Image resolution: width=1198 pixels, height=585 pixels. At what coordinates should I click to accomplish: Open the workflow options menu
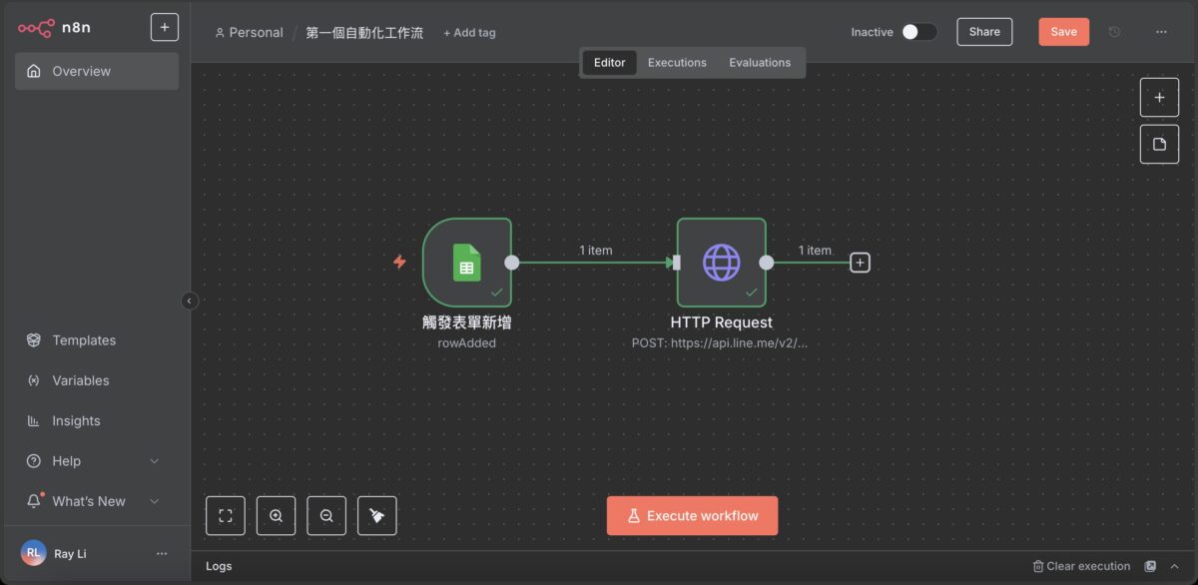pos(1161,32)
